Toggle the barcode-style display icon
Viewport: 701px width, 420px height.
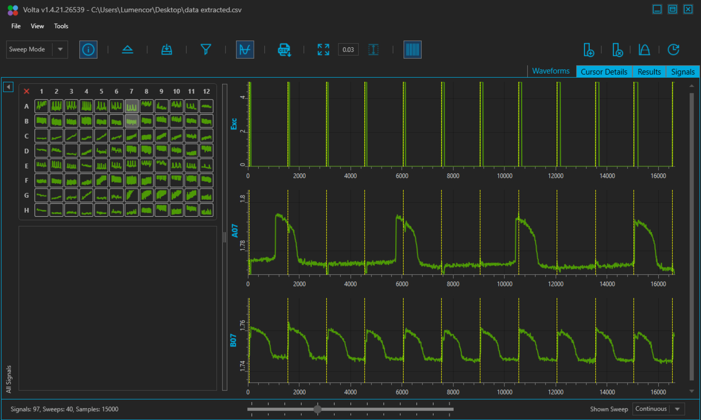point(413,49)
